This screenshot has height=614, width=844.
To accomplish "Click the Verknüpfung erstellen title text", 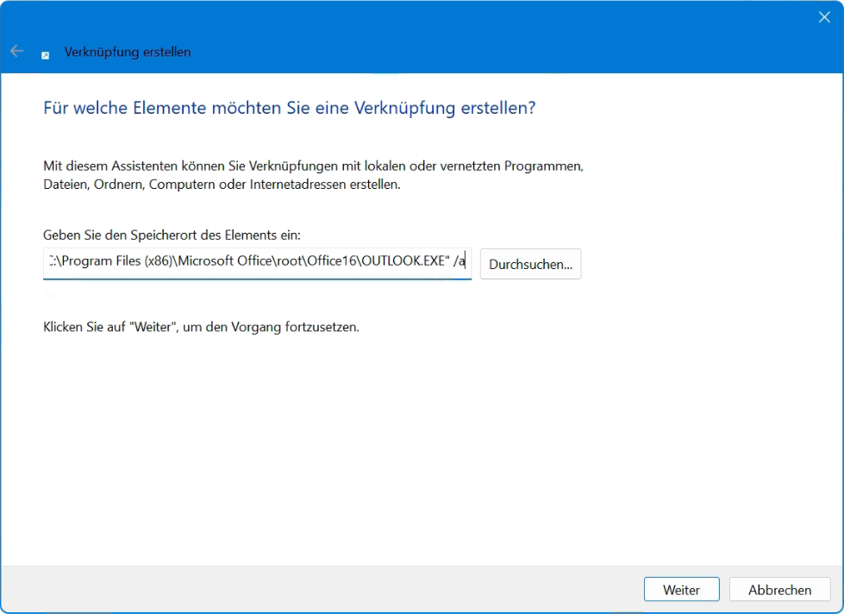I will (127, 53).
